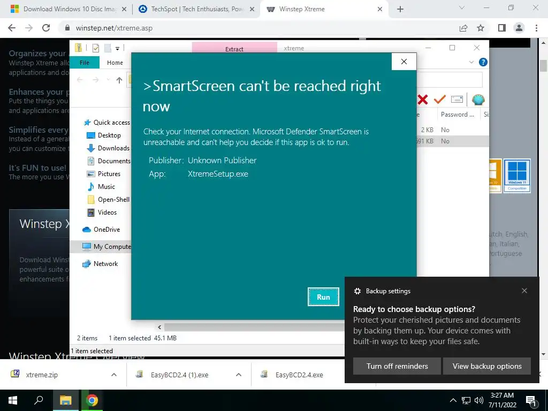The height and width of the screenshot is (411, 548).
Task: Open Backup settings gear icon in notification
Action: point(357,291)
